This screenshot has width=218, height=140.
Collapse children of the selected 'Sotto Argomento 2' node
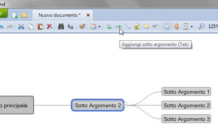point(125,105)
